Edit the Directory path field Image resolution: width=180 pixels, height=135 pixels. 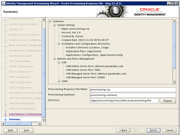pos(124,101)
